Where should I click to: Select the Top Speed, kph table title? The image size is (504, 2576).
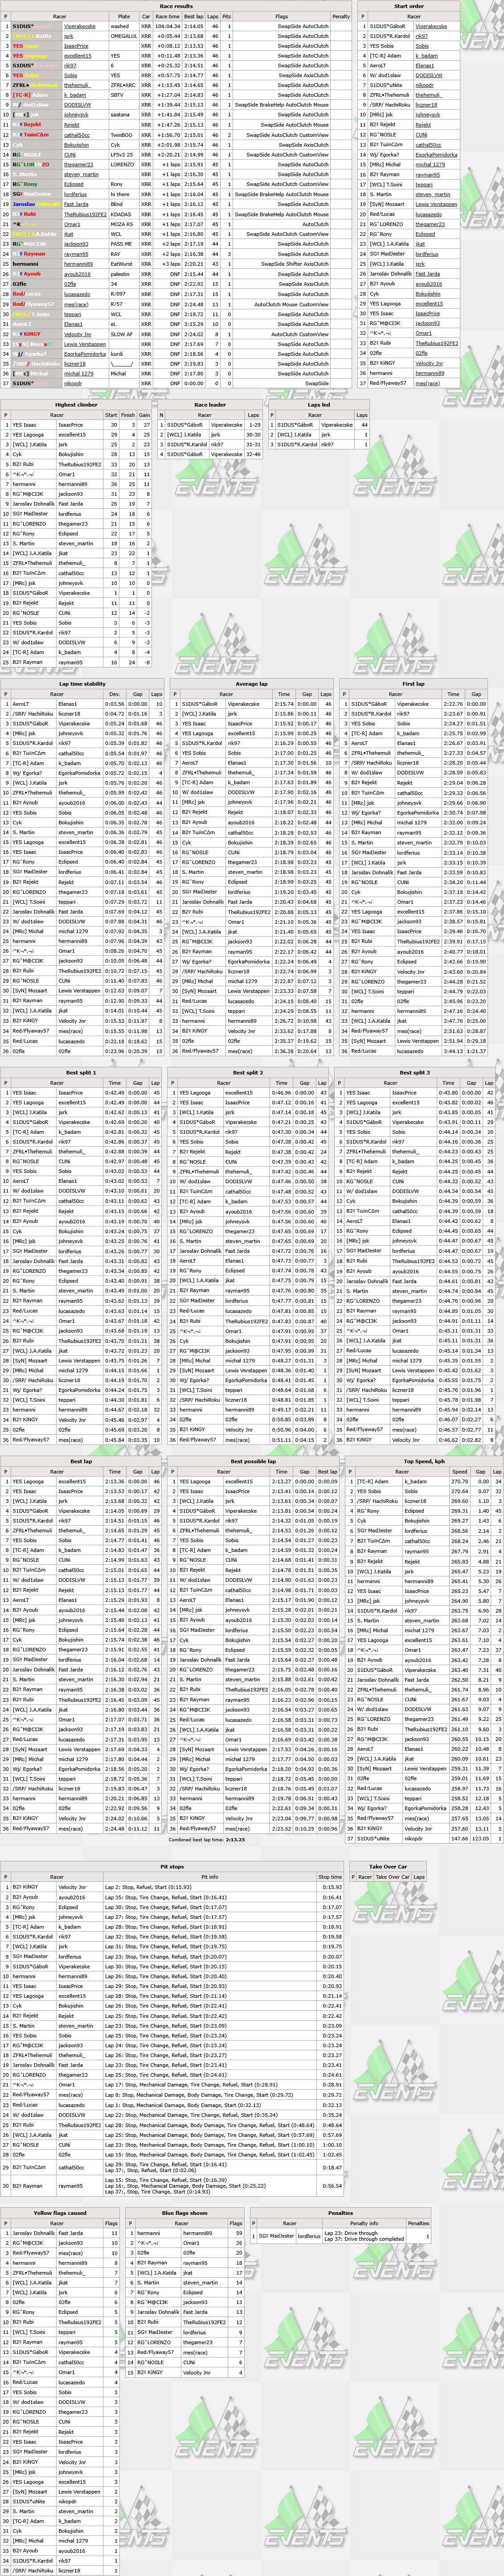(x=424, y=1461)
